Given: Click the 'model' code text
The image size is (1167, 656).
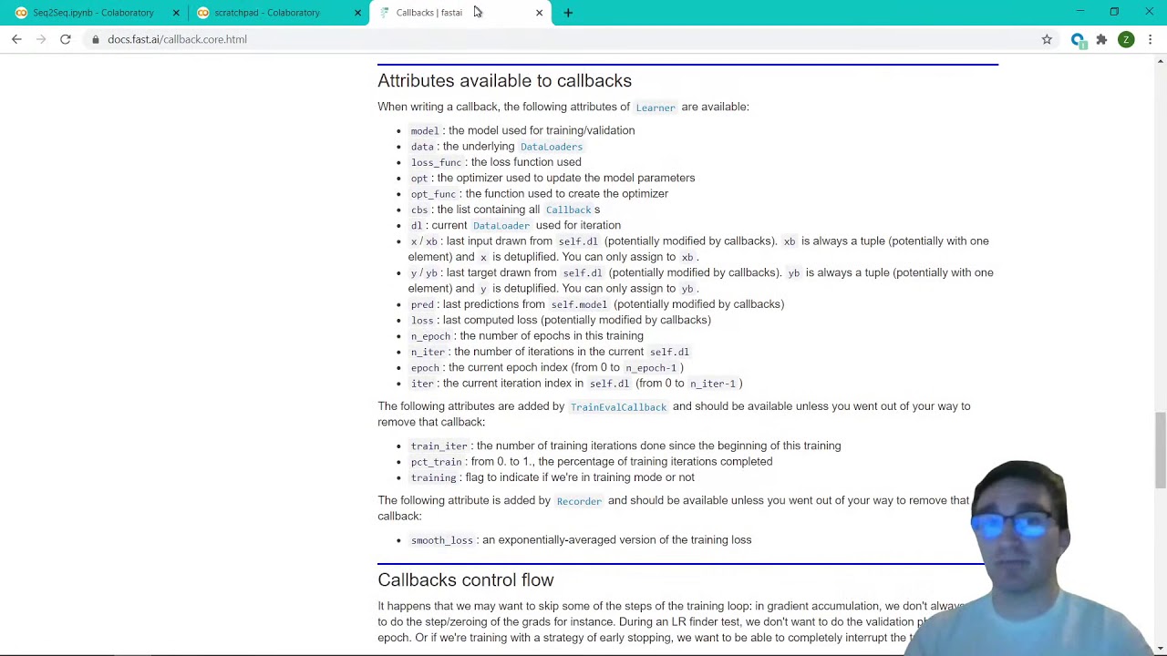Looking at the screenshot, I should pyautogui.click(x=425, y=131).
